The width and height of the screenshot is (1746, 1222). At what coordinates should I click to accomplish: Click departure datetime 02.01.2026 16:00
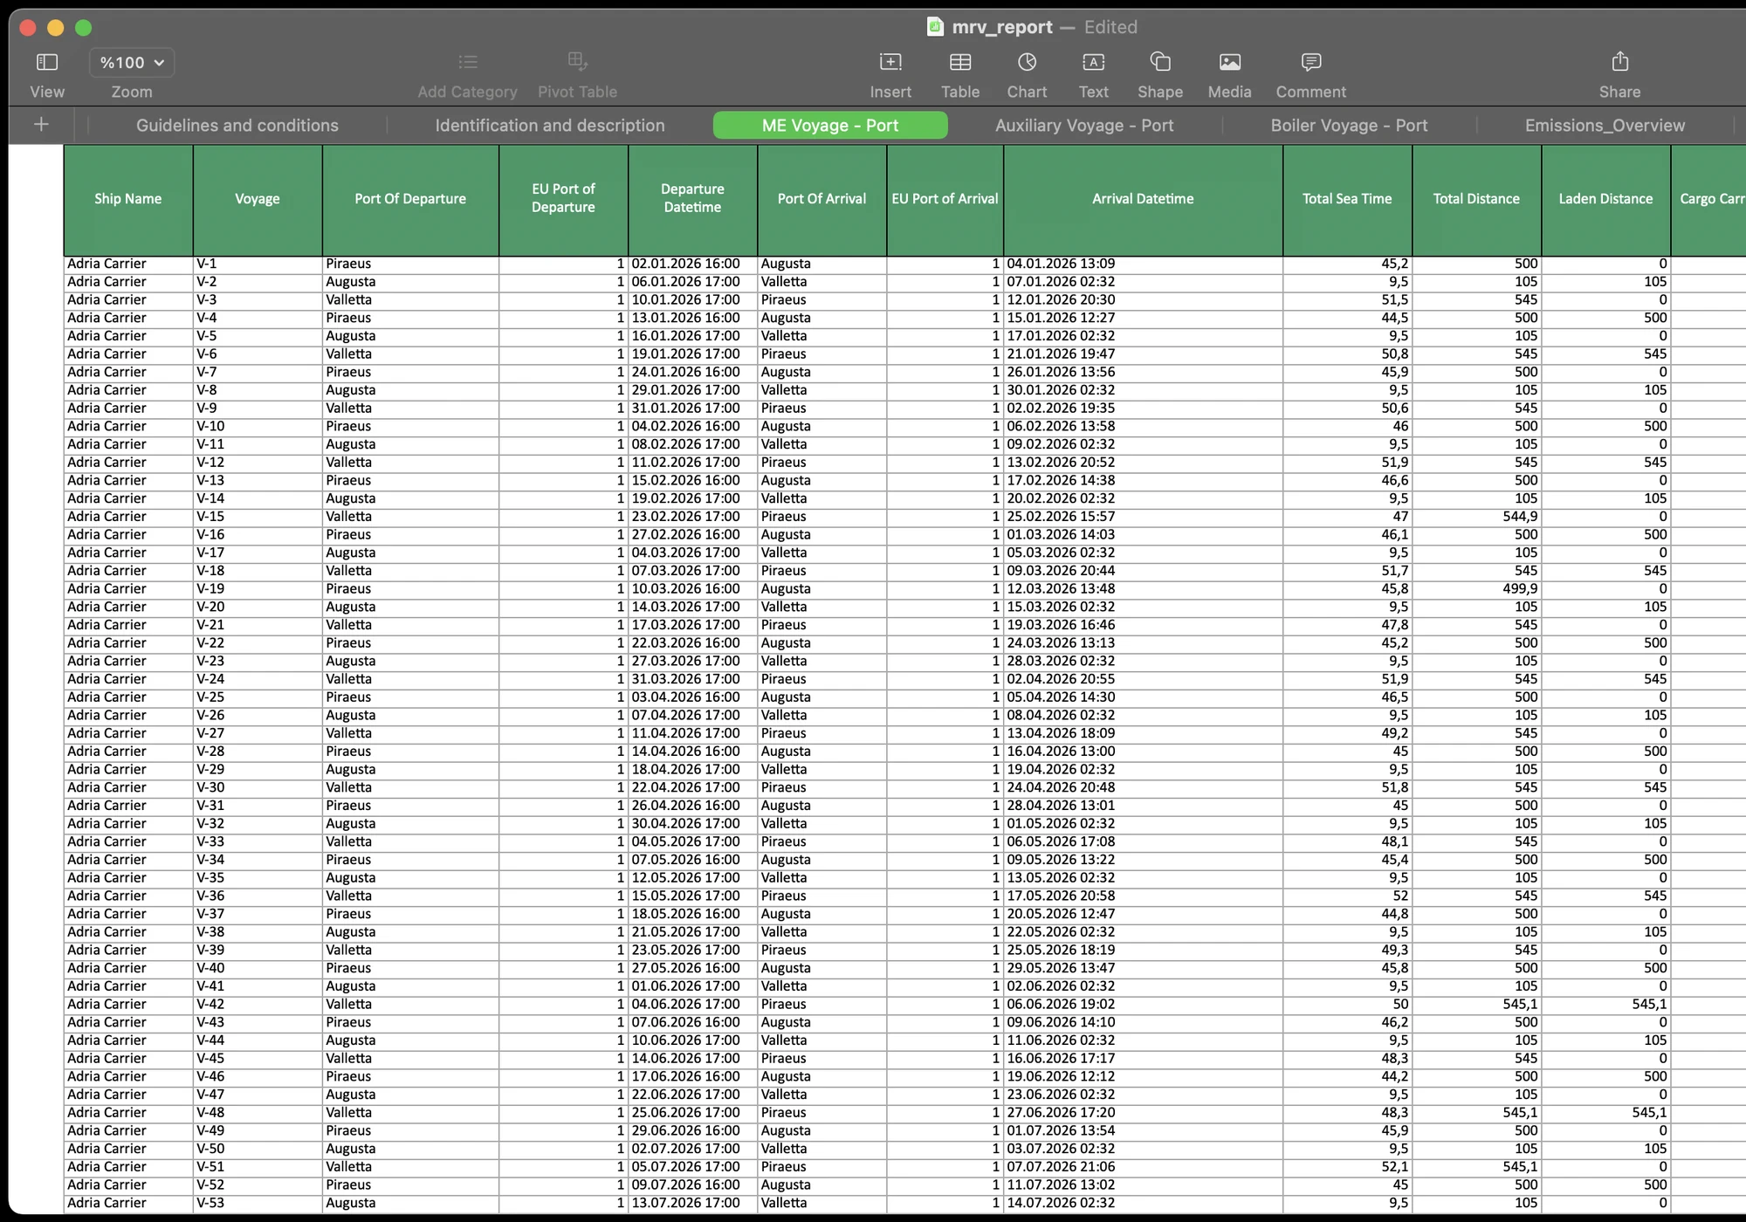pyautogui.click(x=692, y=264)
